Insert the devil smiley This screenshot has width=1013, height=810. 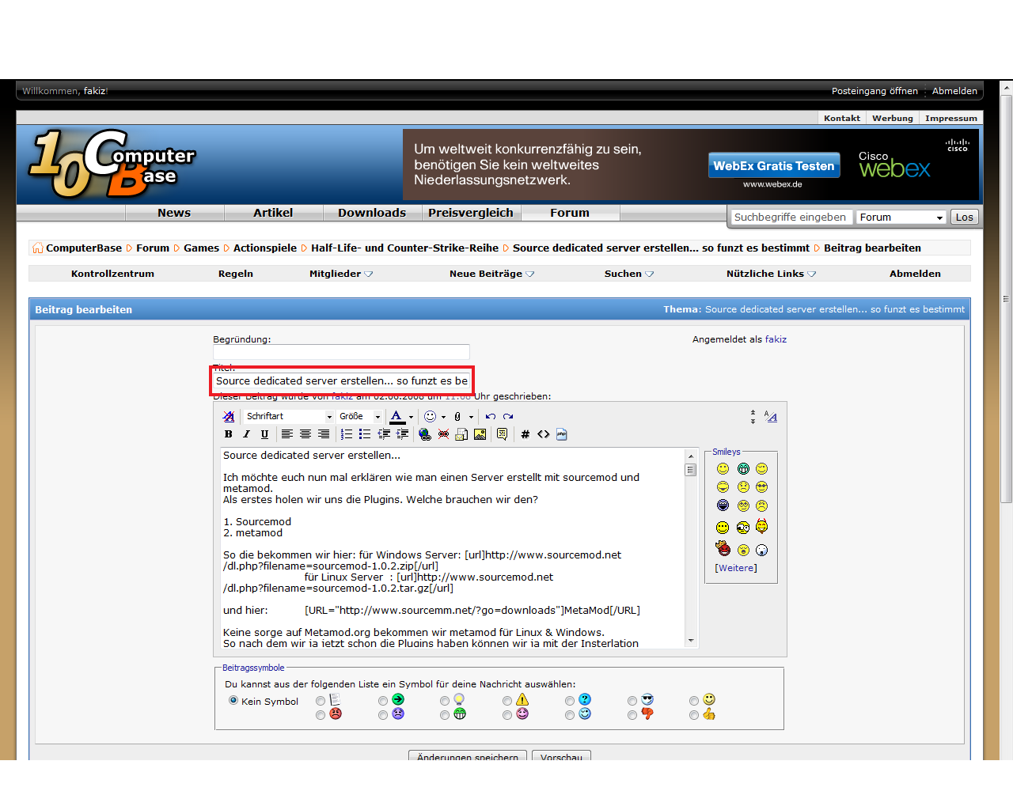click(x=761, y=527)
